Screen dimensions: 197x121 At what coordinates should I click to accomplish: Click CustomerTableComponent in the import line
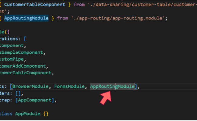[35, 5]
